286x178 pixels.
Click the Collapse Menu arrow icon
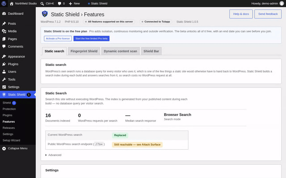coord(4,149)
